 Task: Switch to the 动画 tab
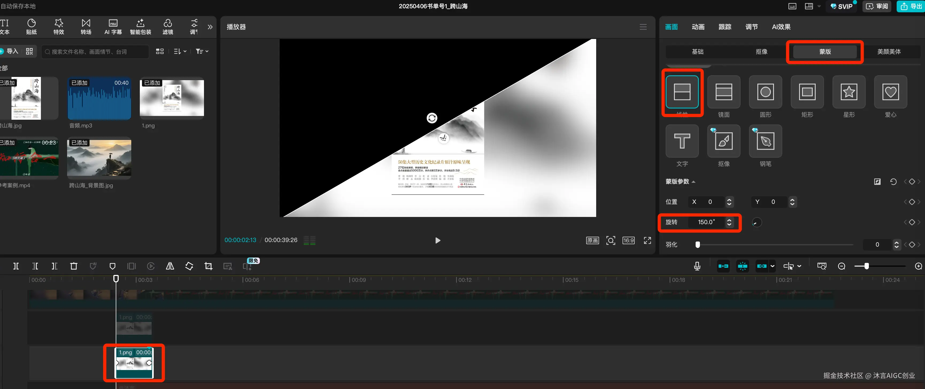click(x=698, y=27)
